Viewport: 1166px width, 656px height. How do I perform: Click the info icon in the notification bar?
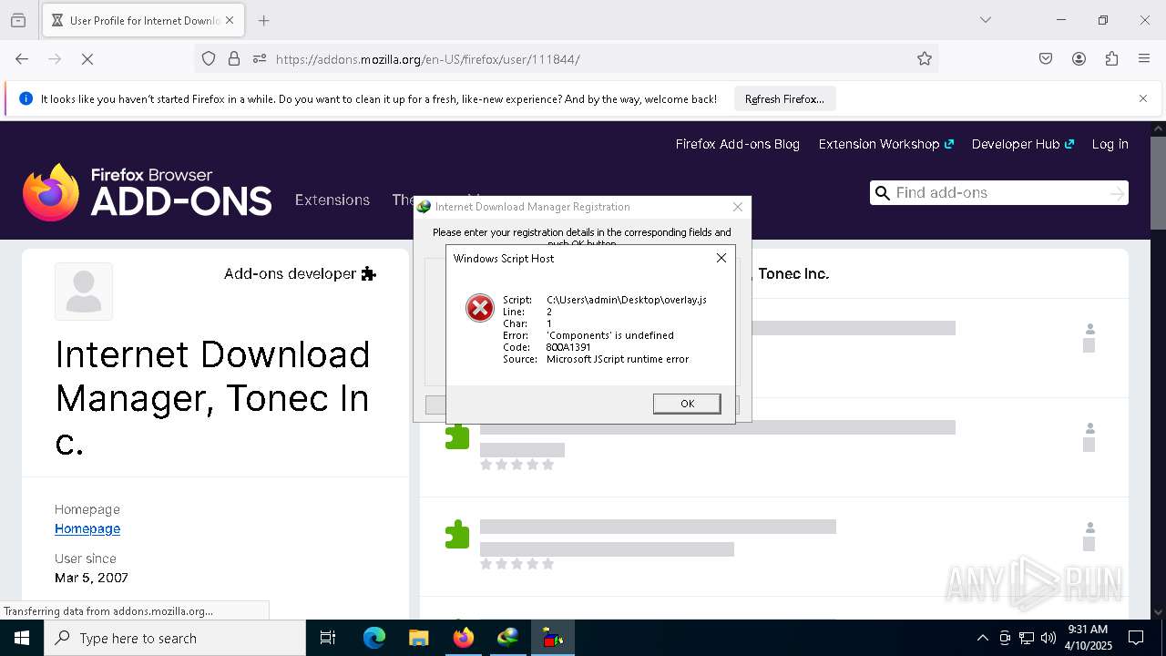tap(26, 98)
